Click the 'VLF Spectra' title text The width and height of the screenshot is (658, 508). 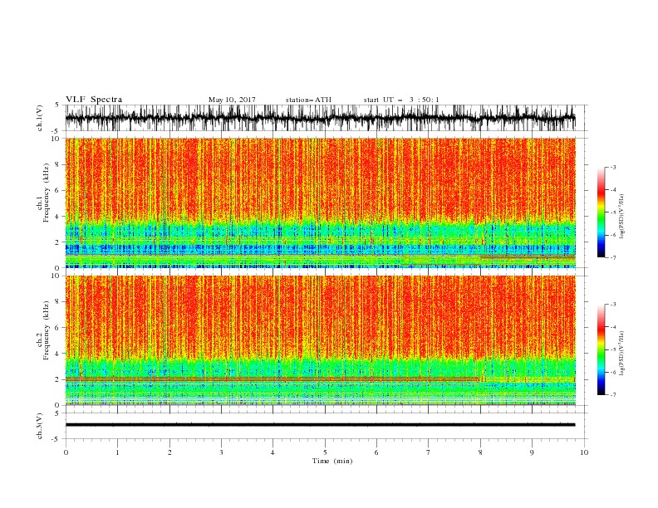point(94,100)
